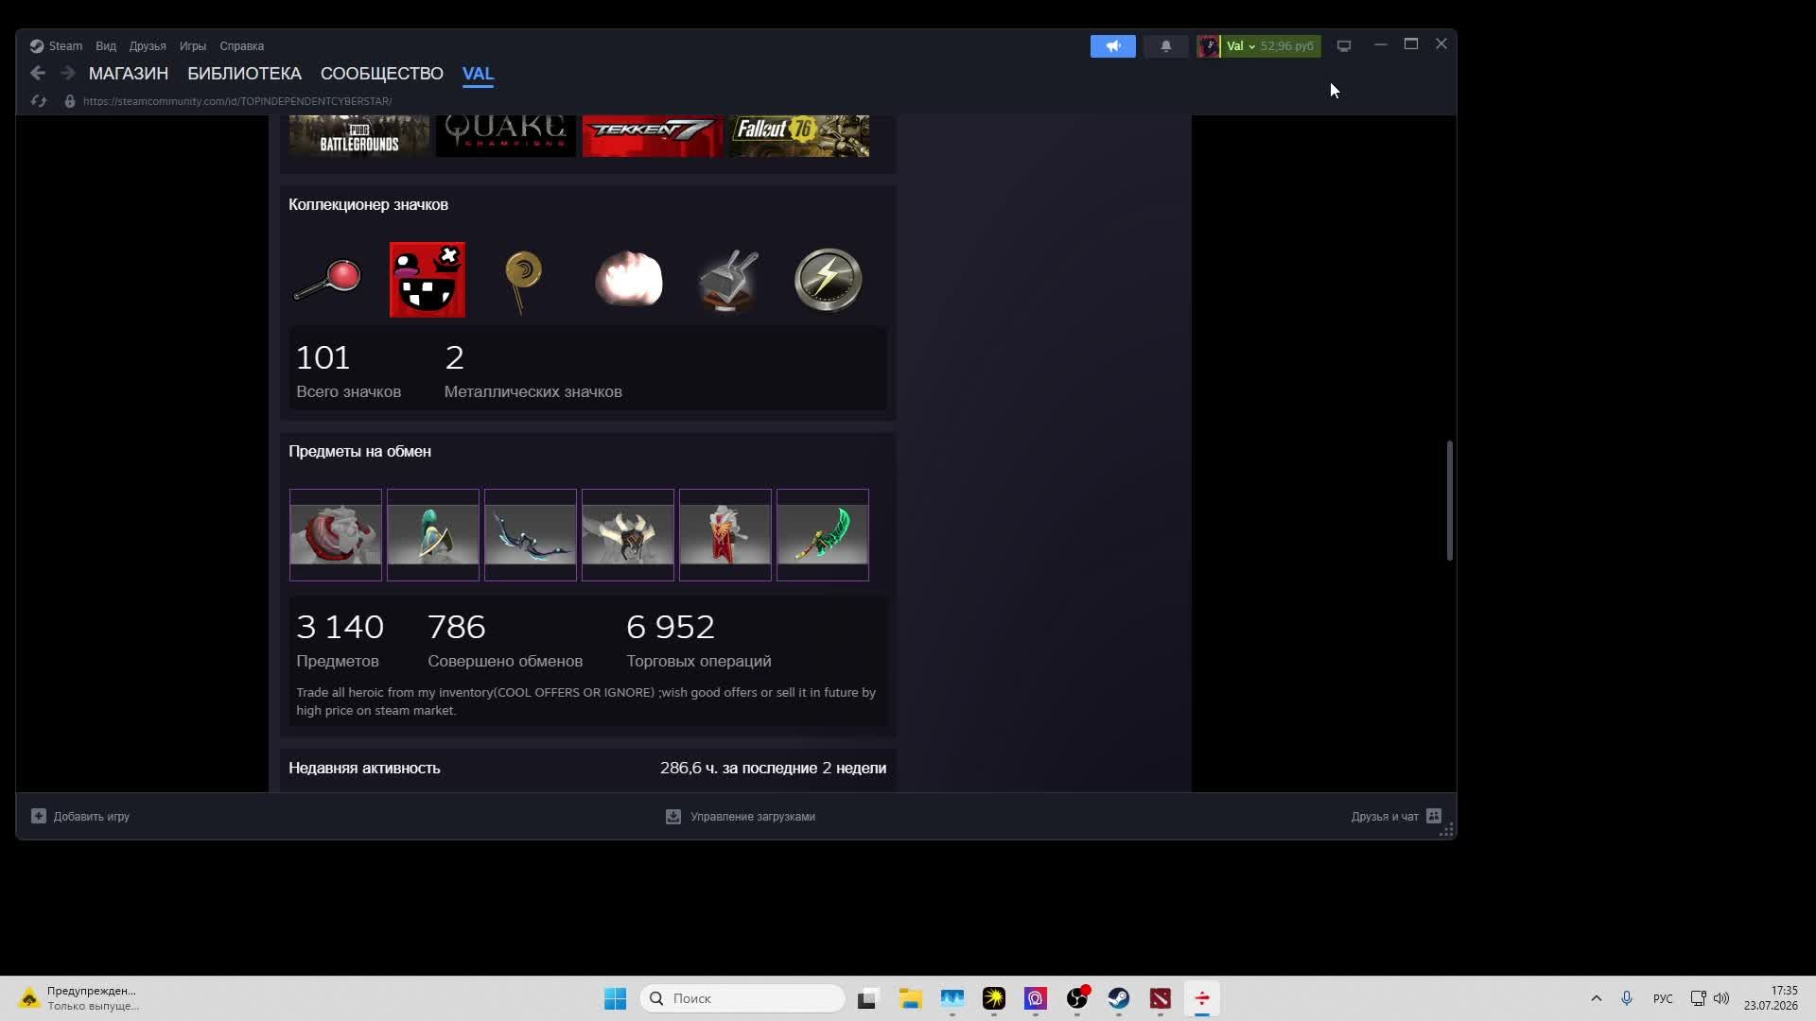The width and height of the screenshot is (1816, 1021).
Task: Click the microphone tray icon
Action: pos(1627,998)
